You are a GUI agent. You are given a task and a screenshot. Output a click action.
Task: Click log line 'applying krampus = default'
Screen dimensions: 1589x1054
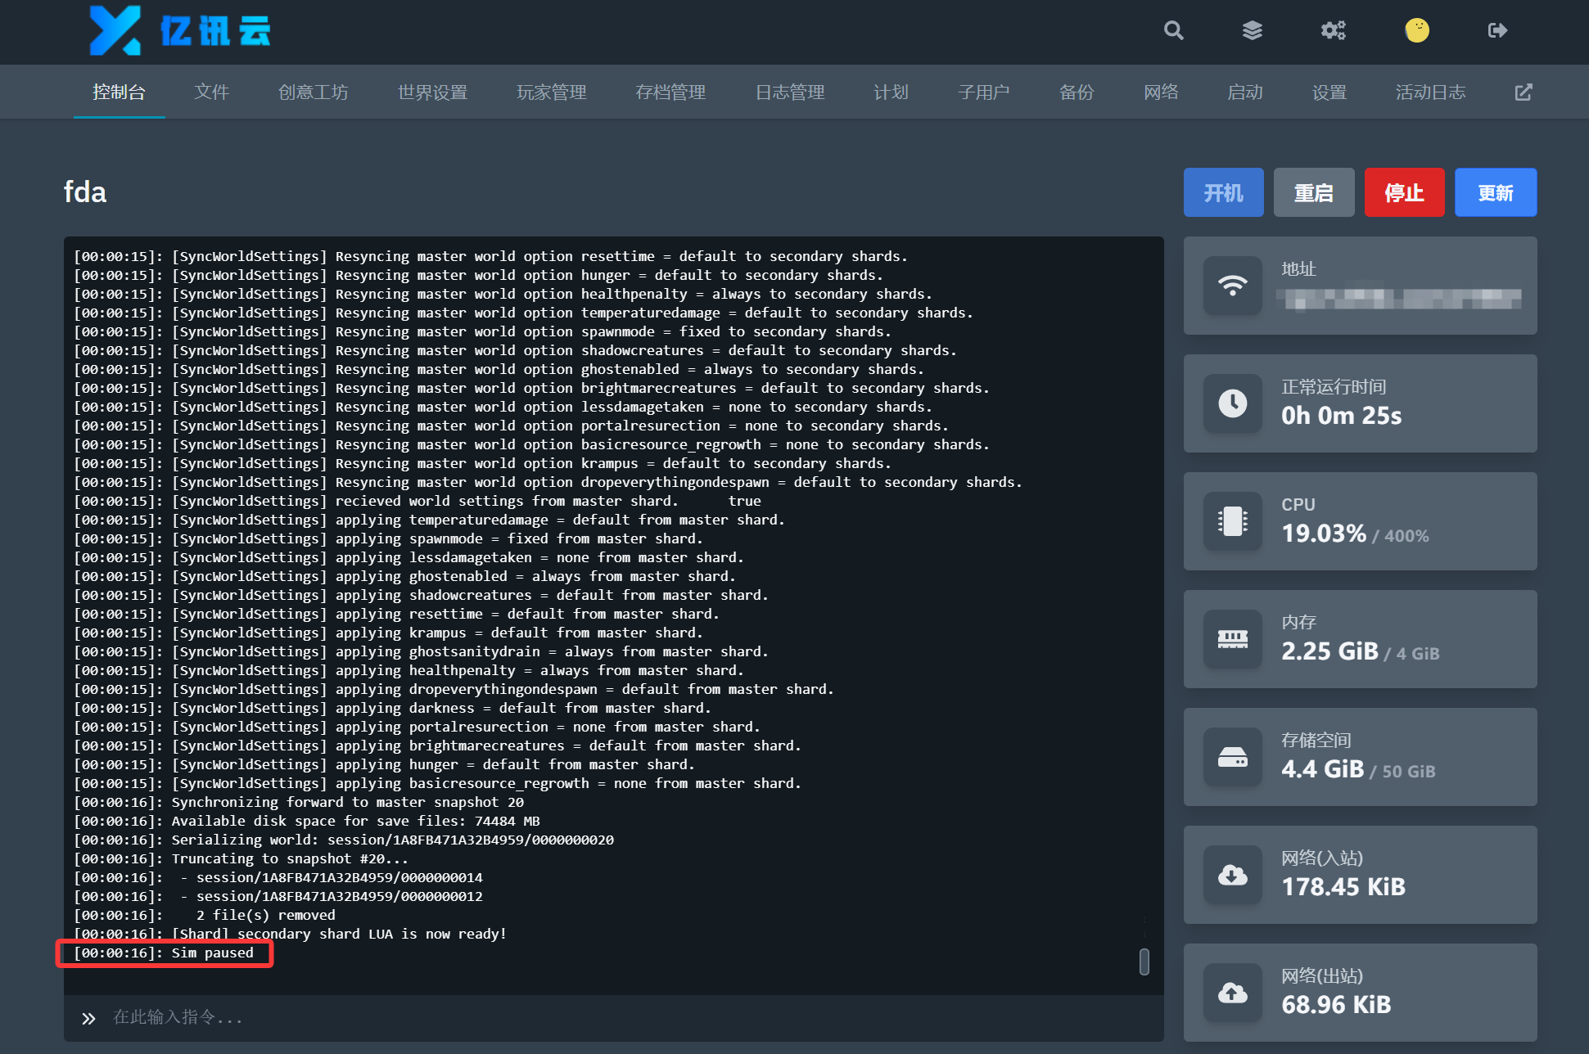point(388,633)
